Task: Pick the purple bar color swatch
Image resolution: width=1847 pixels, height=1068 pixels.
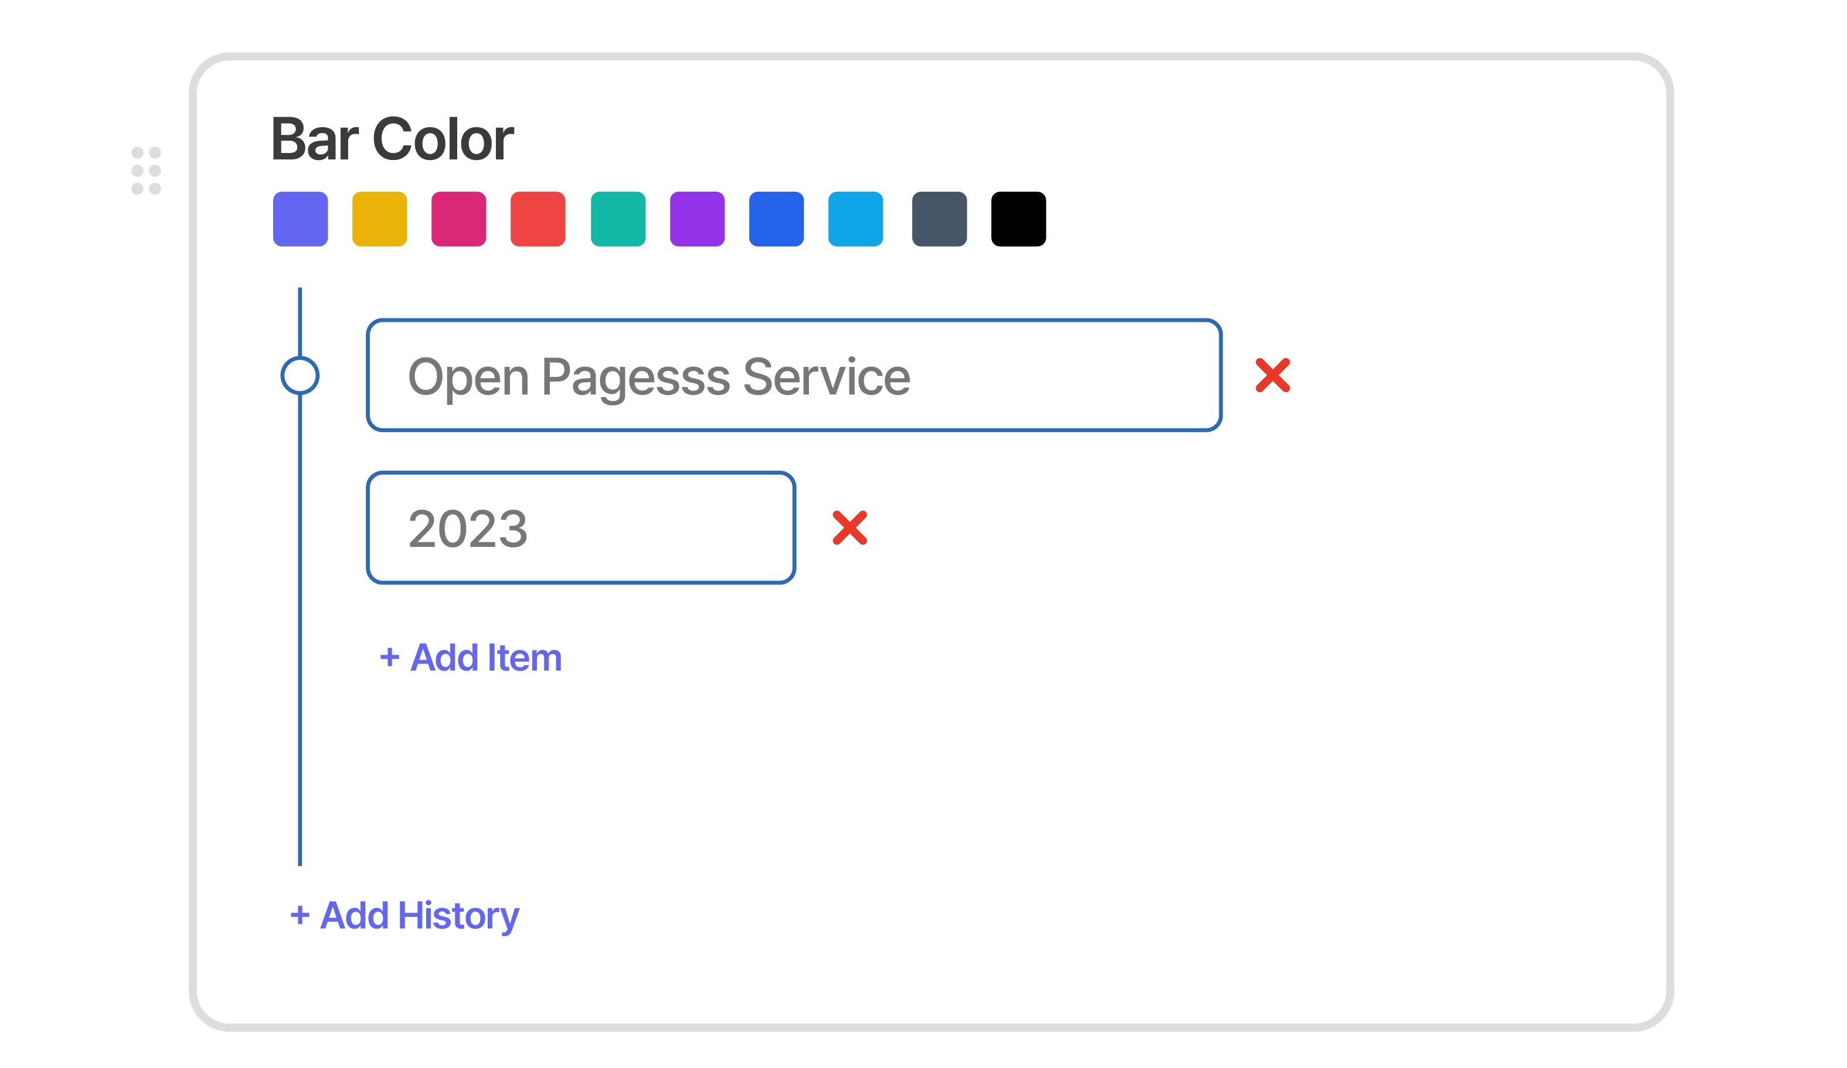Action: click(697, 219)
